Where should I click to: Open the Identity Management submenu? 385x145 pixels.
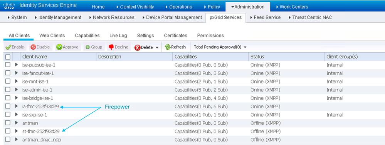pyautogui.click(x=58, y=17)
